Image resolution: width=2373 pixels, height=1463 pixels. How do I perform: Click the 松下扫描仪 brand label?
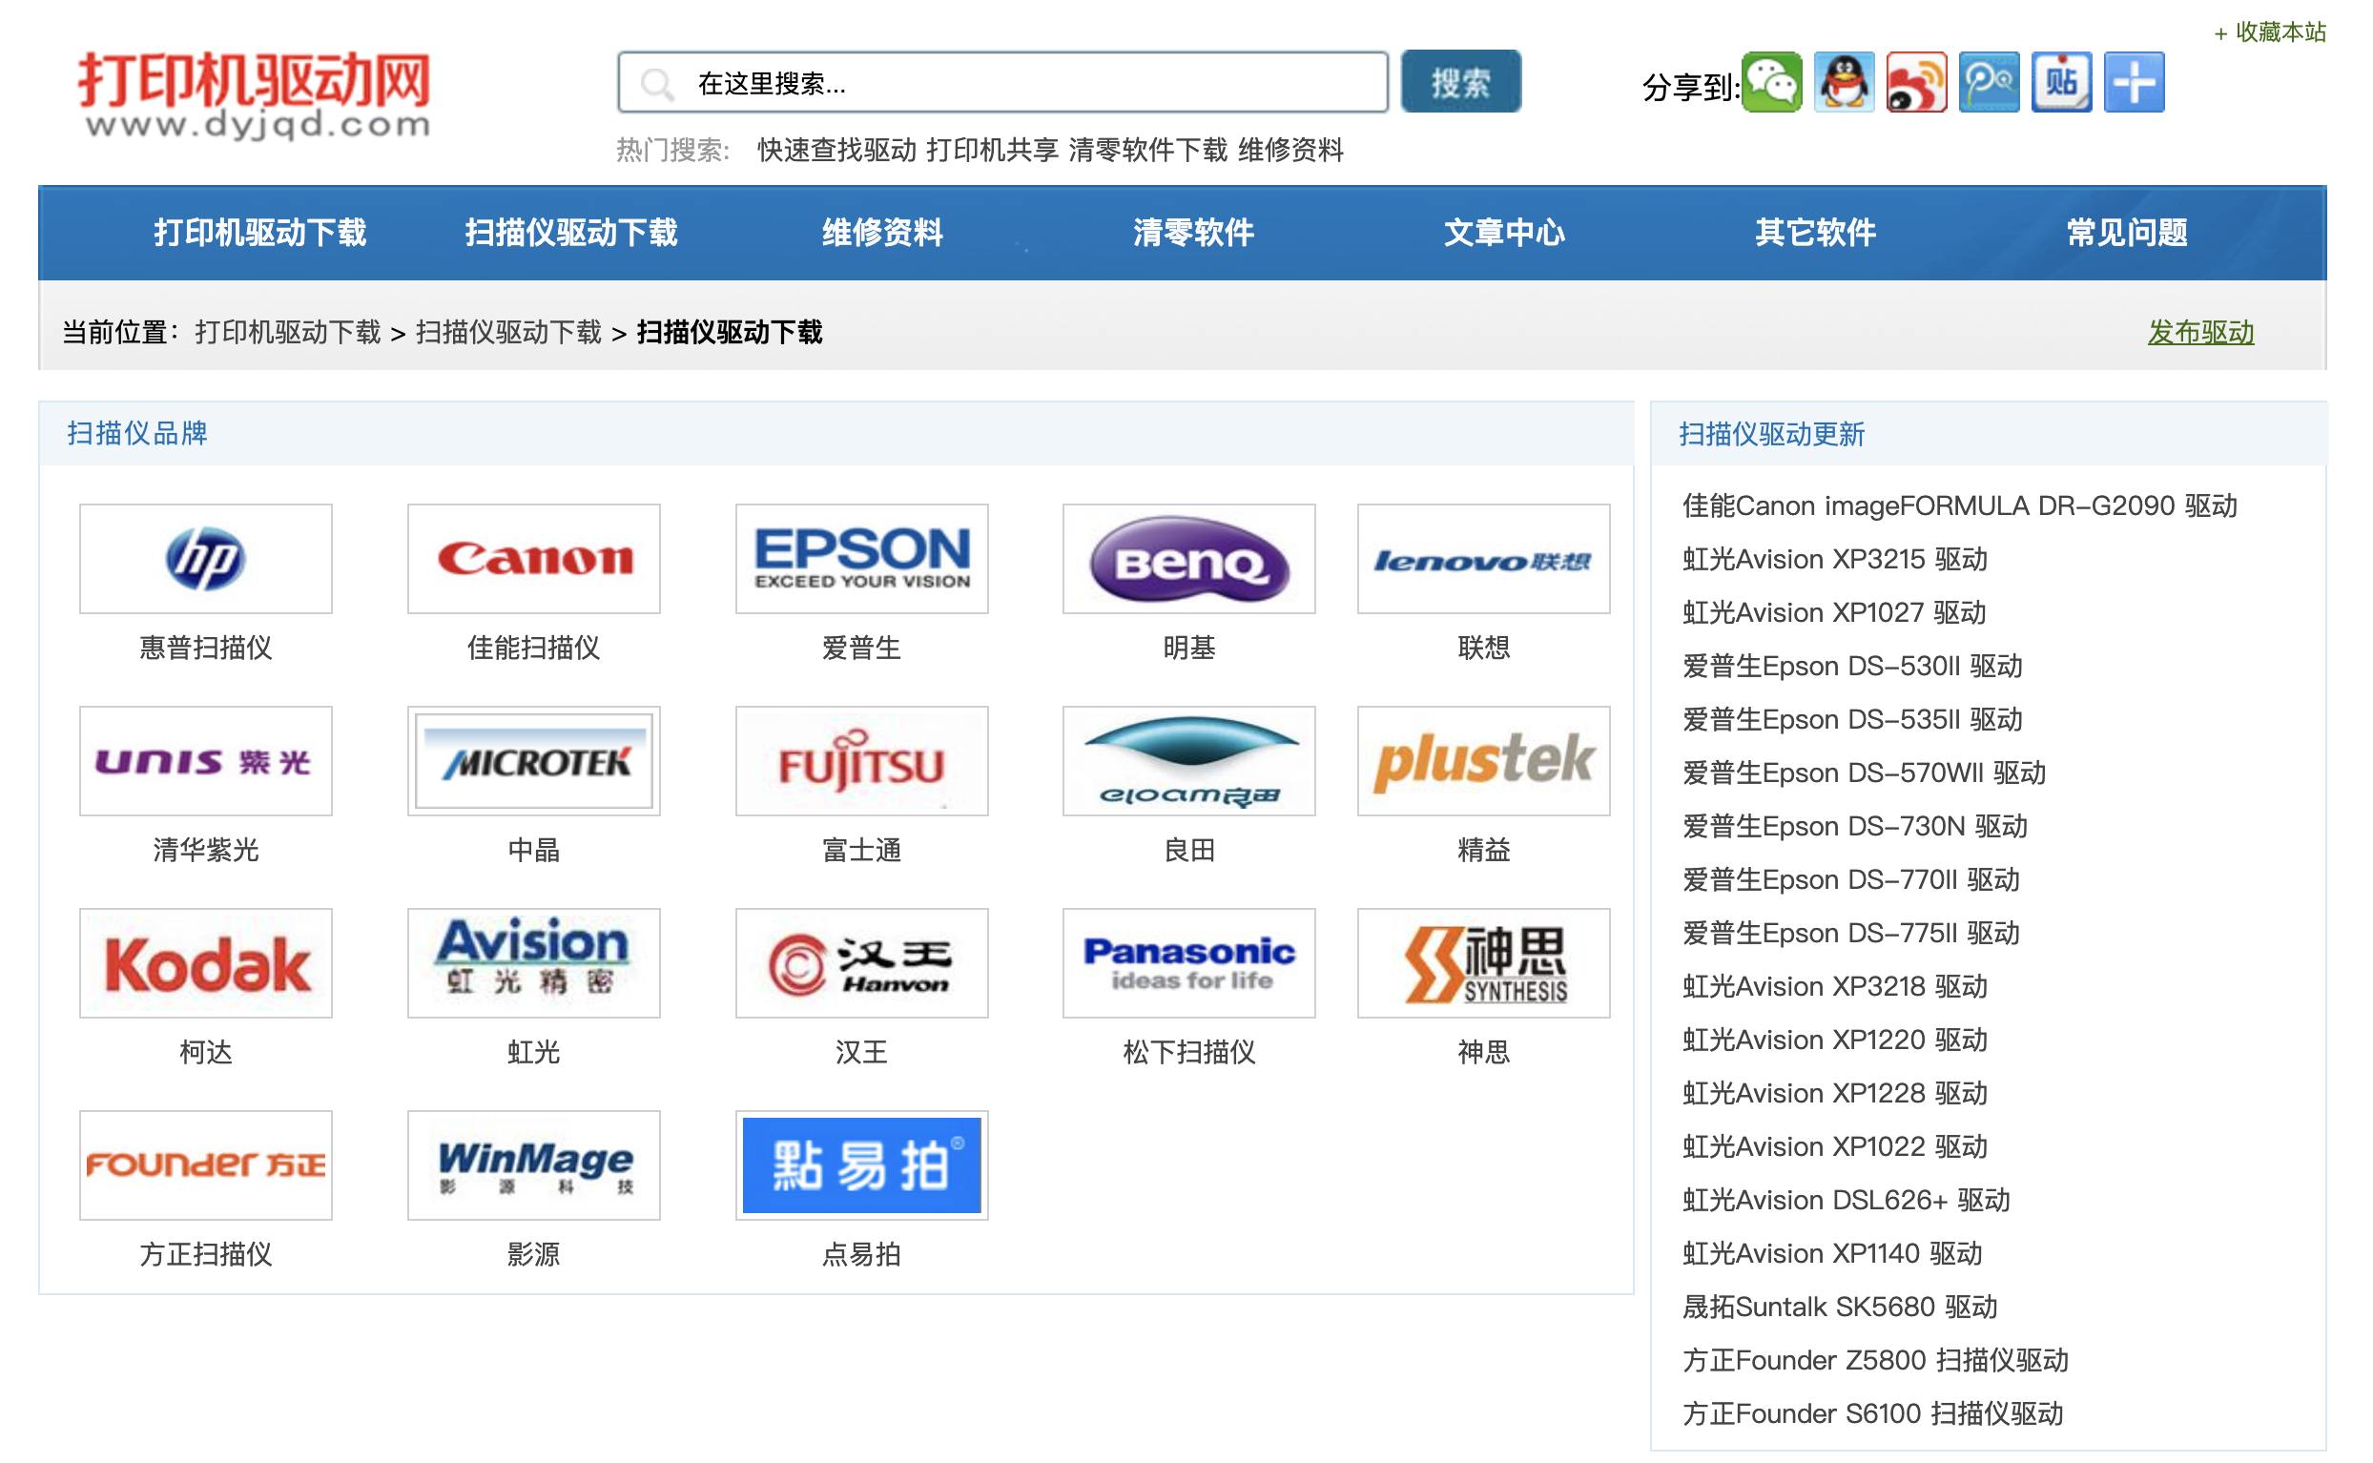pos(1189,1052)
